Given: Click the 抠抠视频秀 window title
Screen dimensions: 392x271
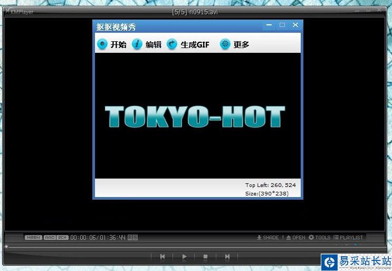Looking at the screenshot, I should click(116, 27).
